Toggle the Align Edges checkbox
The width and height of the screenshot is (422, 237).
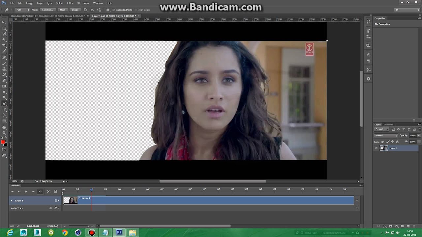pos(136,10)
